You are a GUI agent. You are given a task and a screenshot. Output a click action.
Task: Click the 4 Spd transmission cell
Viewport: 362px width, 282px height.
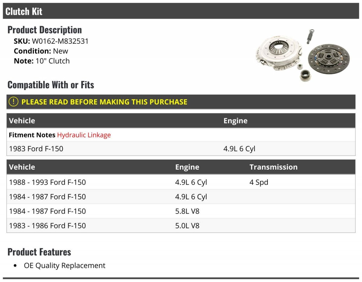click(259, 182)
